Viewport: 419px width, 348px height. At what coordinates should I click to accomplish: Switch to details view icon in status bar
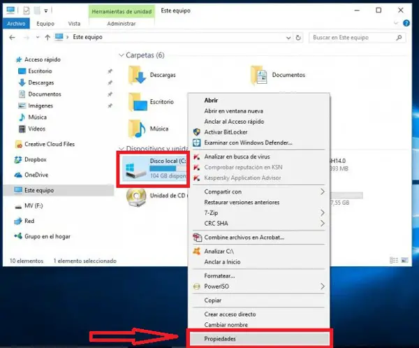click(394, 260)
